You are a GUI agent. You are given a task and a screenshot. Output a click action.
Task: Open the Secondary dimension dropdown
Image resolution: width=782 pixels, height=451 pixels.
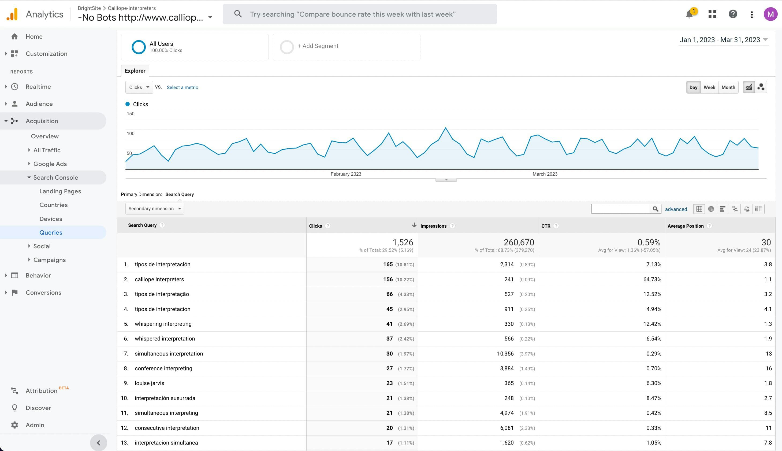pyautogui.click(x=154, y=209)
